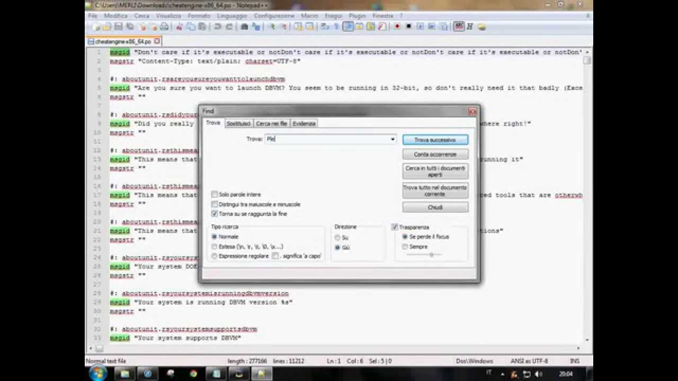
Task: Open the Modifica menu
Action: pos(115,16)
